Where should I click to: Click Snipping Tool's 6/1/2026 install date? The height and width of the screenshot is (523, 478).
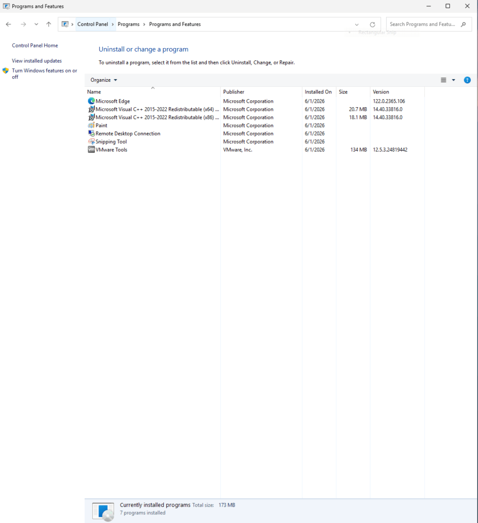coord(314,141)
